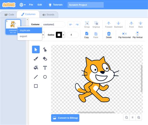Open the Edit menu
The width and height of the screenshot is (148, 125).
(x=40, y=5)
